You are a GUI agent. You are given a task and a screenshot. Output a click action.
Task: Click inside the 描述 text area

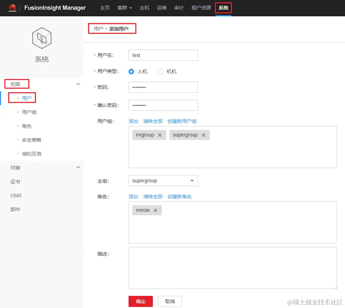[232, 268]
